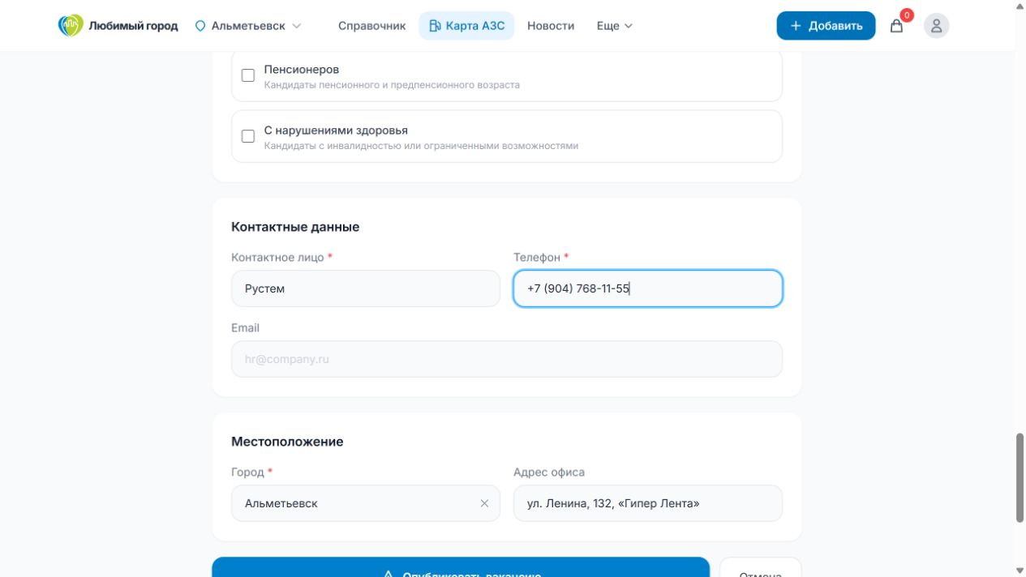1026x577 pixels.
Task: Click text Кандидаты с инвалидностью или ограниченными возможностями
Action: [x=421, y=146]
